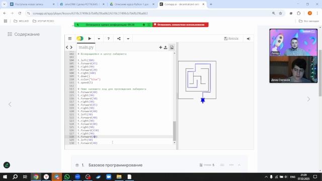Click the stop screen sharing red button

[x=180, y=25]
